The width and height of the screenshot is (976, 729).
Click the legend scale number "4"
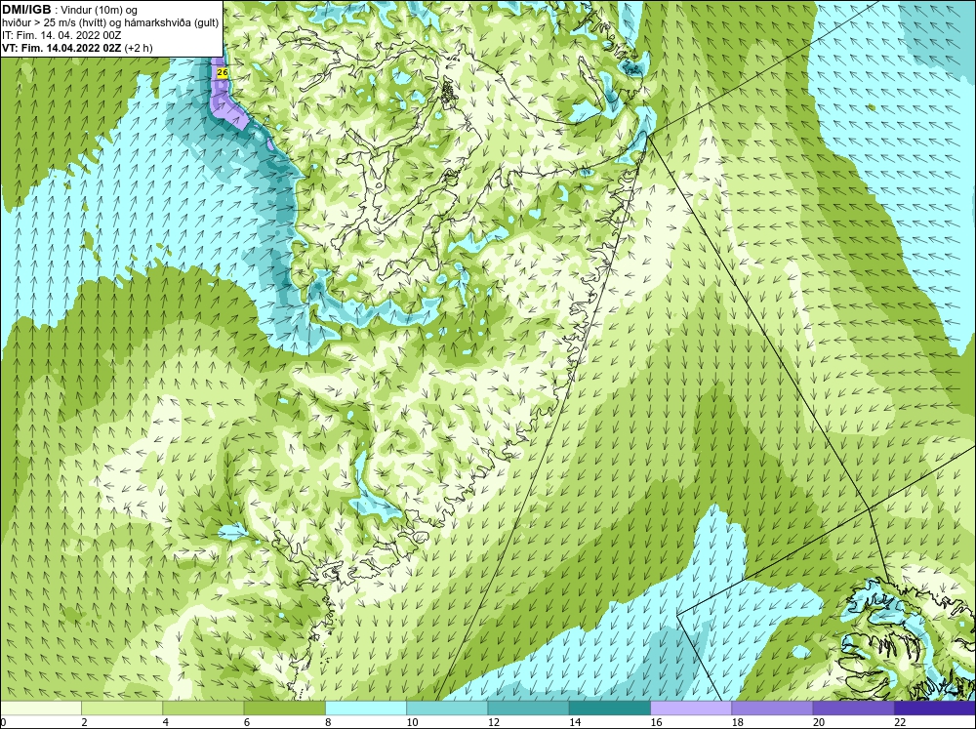(166, 722)
